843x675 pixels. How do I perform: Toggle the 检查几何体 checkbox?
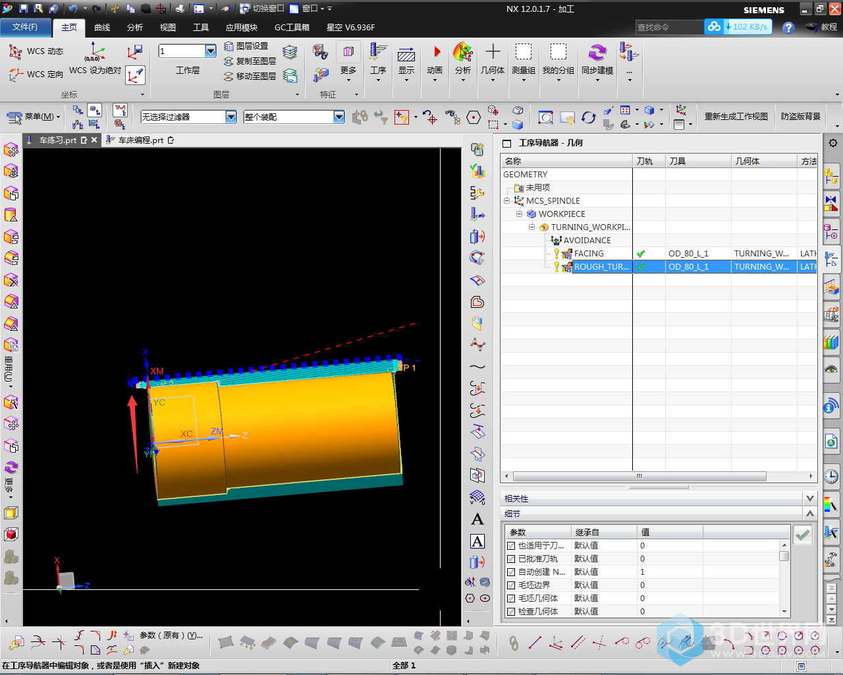511,612
